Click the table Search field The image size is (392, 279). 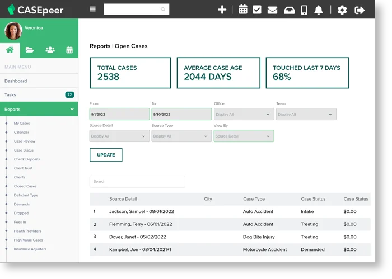137,181
